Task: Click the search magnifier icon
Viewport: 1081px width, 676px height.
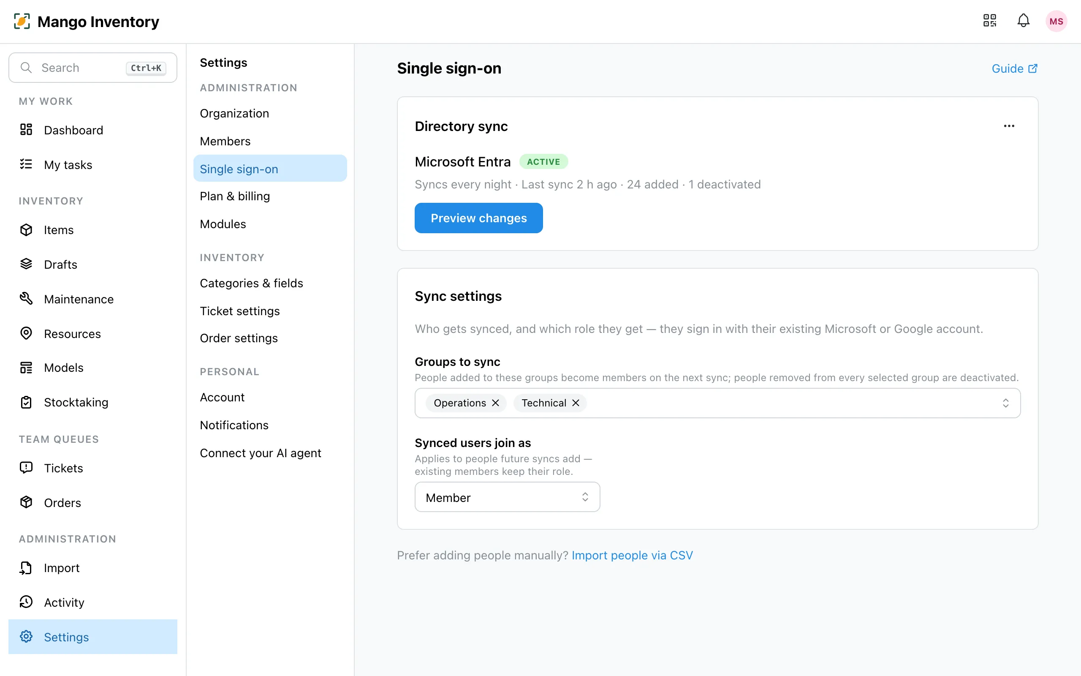Action: [26, 68]
